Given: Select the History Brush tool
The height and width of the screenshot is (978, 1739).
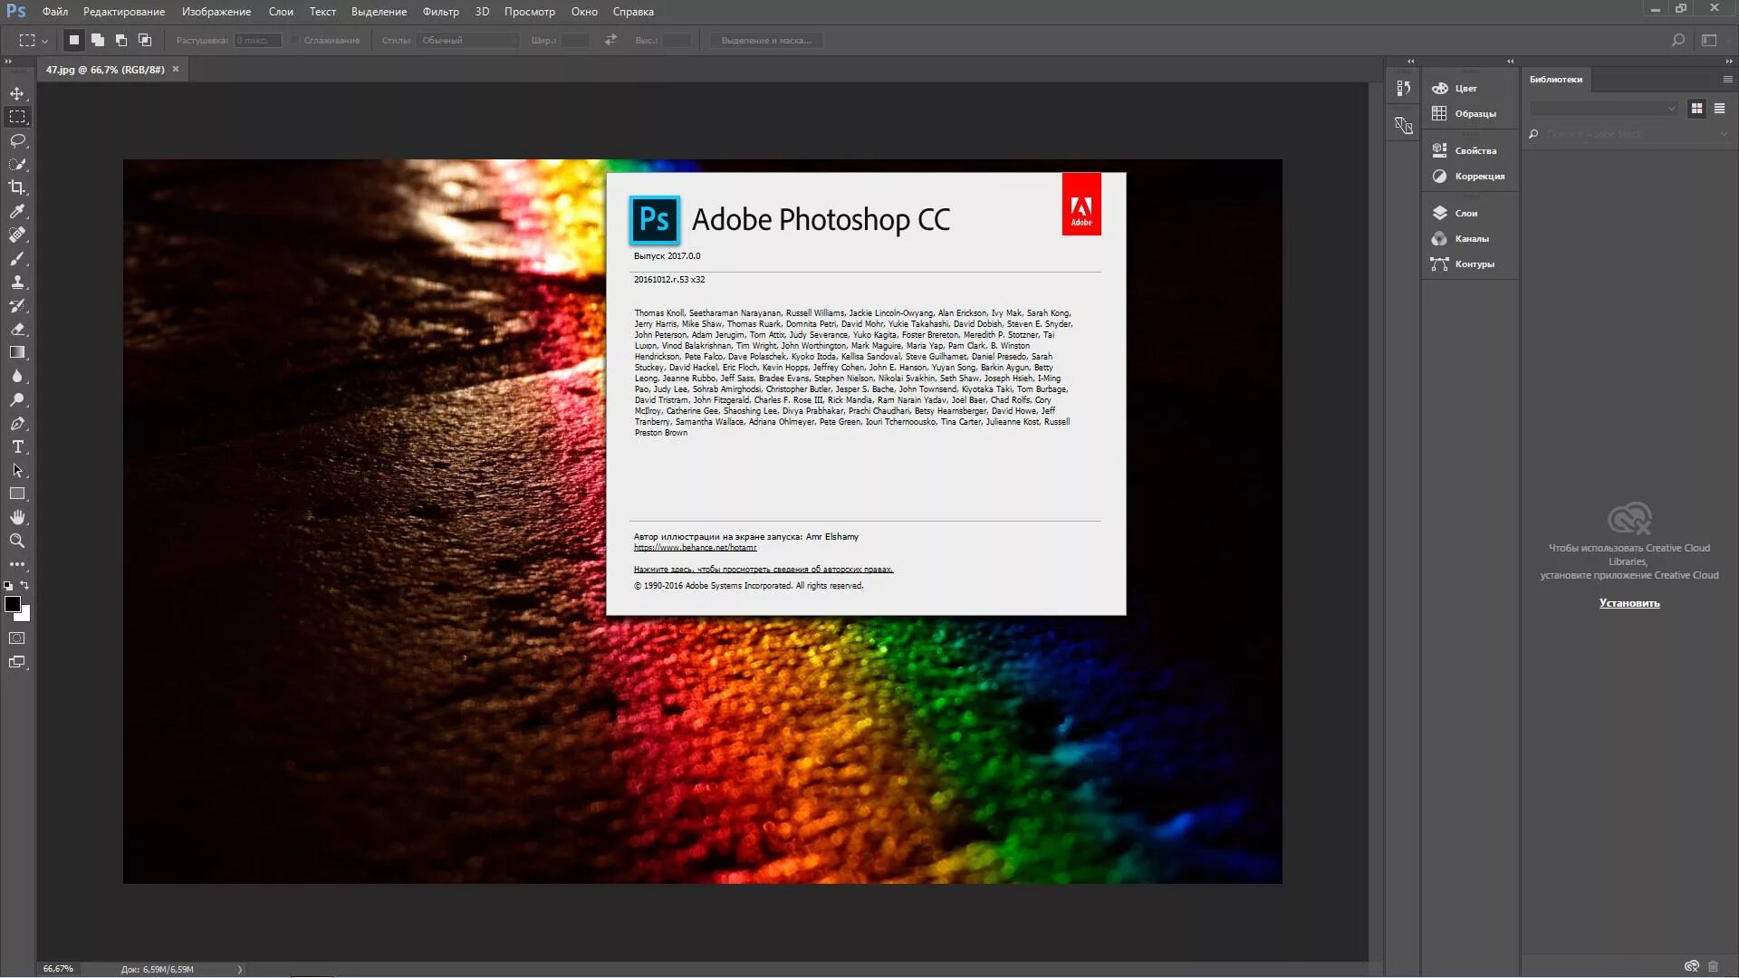Looking at the screenshot, I should point(17,305).
